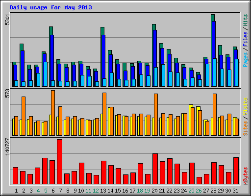The image size is (251, 196).
Task: Click day 4 weekend label
Action: pyautogui.click(x=38, y=191)
